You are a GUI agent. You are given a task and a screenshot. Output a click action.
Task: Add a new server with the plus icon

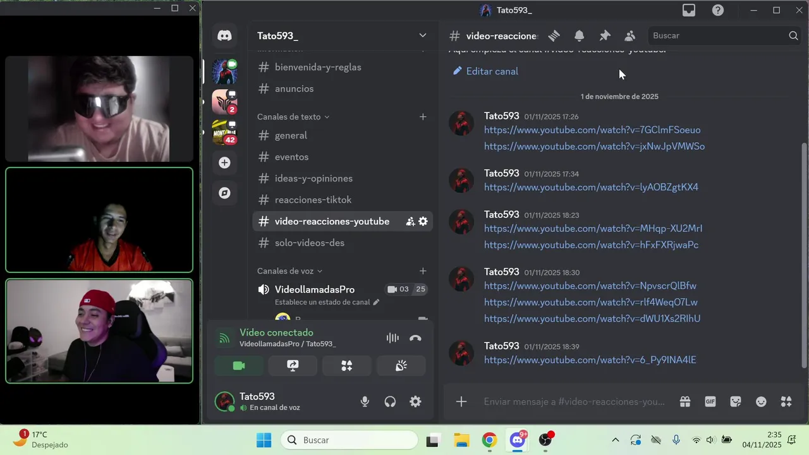point(224,163)
